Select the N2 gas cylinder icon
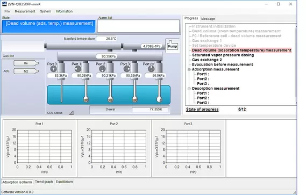 (x=26, y=71)
